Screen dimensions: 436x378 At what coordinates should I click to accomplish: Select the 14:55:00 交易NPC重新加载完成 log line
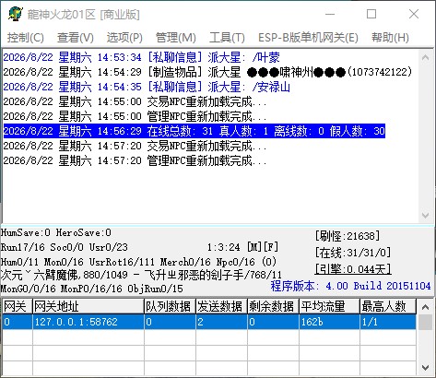135,101
